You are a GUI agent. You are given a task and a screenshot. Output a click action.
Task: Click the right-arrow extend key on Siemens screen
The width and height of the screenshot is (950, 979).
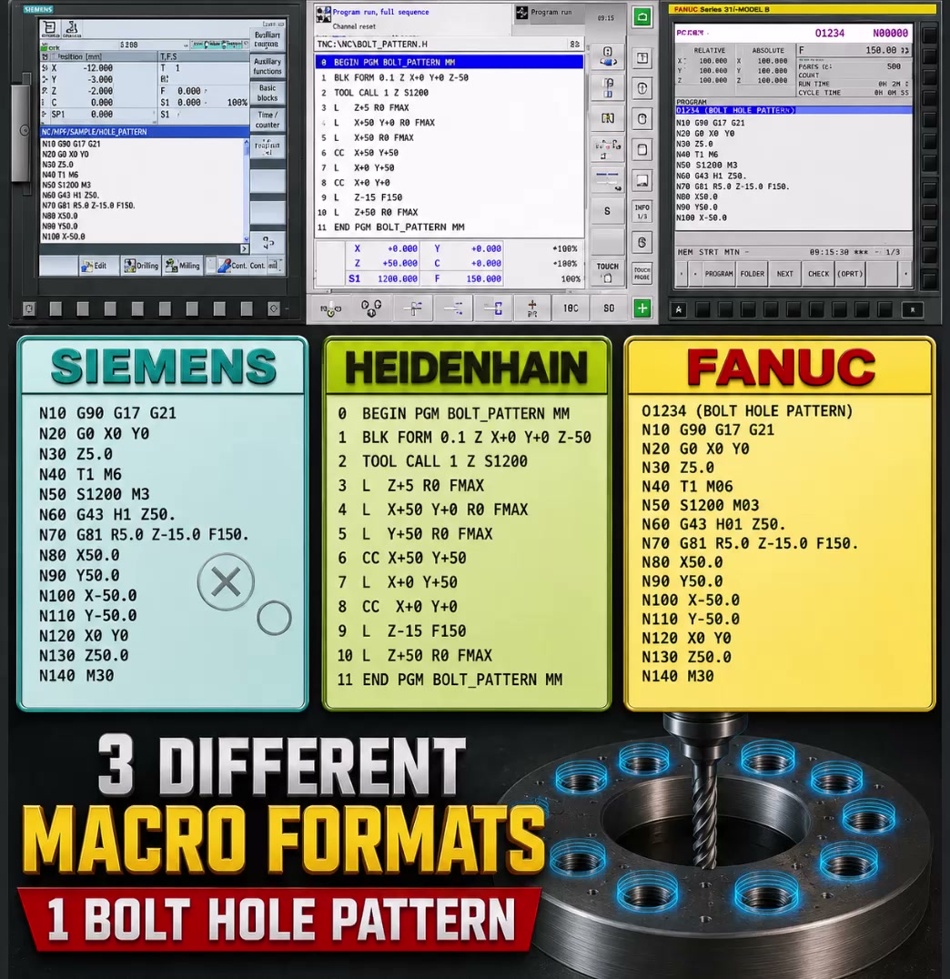[244, 248]
